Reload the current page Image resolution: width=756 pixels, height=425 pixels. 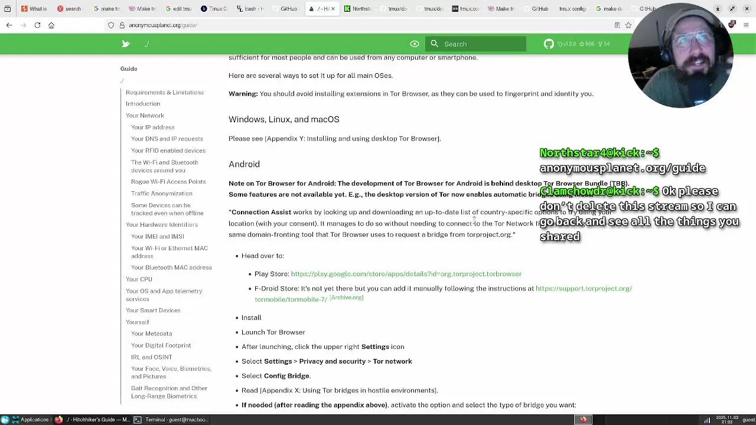click(x=37, y=25)
